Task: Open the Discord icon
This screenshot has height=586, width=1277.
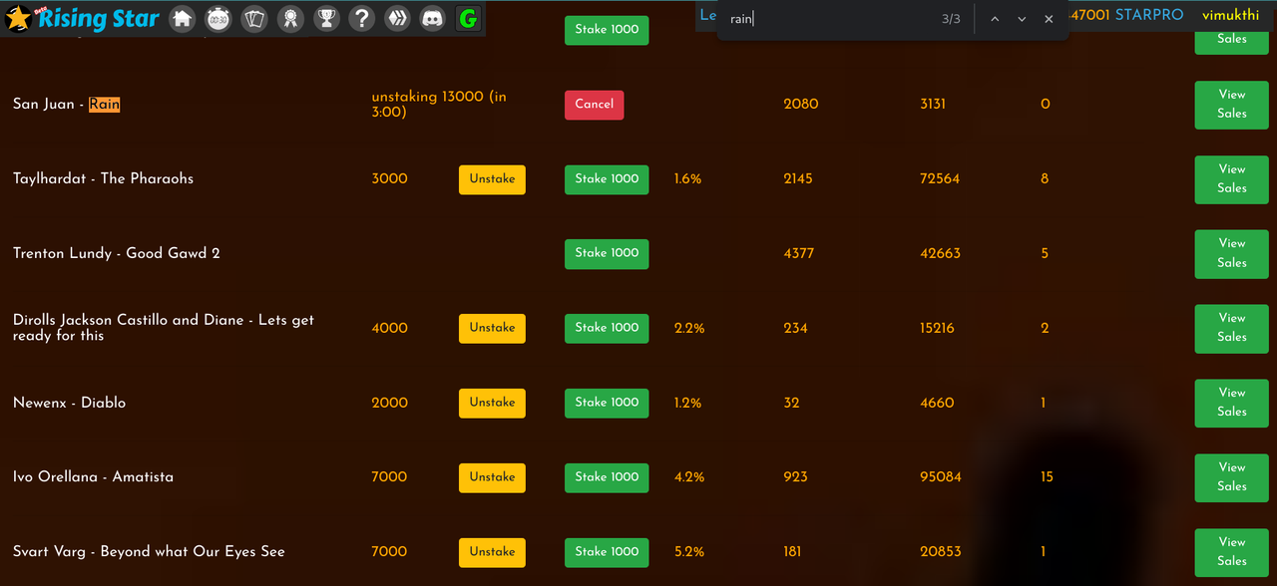Action: point(432,18)
